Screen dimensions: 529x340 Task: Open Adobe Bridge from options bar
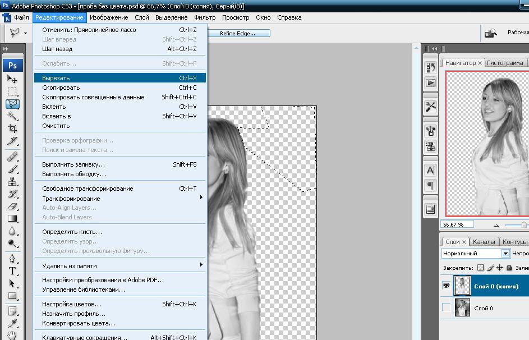[490, 33]
